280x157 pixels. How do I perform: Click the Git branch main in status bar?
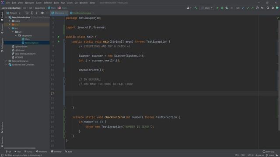coord(270,155)
